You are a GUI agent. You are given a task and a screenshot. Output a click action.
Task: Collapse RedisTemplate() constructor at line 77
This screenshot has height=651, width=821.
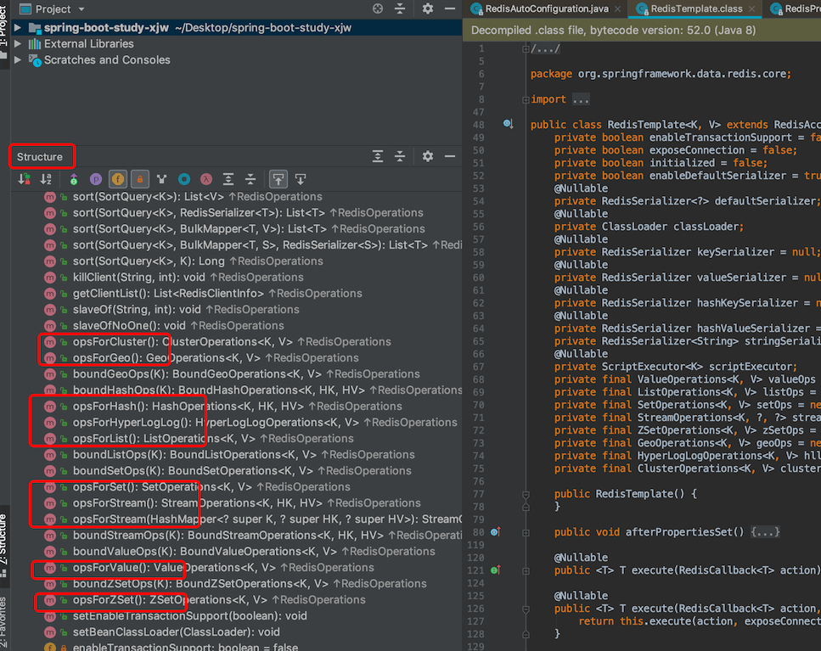(526, 494)
